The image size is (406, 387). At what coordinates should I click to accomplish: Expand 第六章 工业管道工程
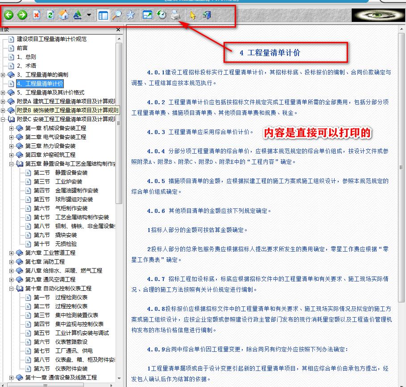point(11,253)
